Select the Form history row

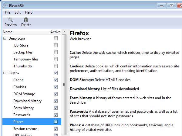pos(32,108)
